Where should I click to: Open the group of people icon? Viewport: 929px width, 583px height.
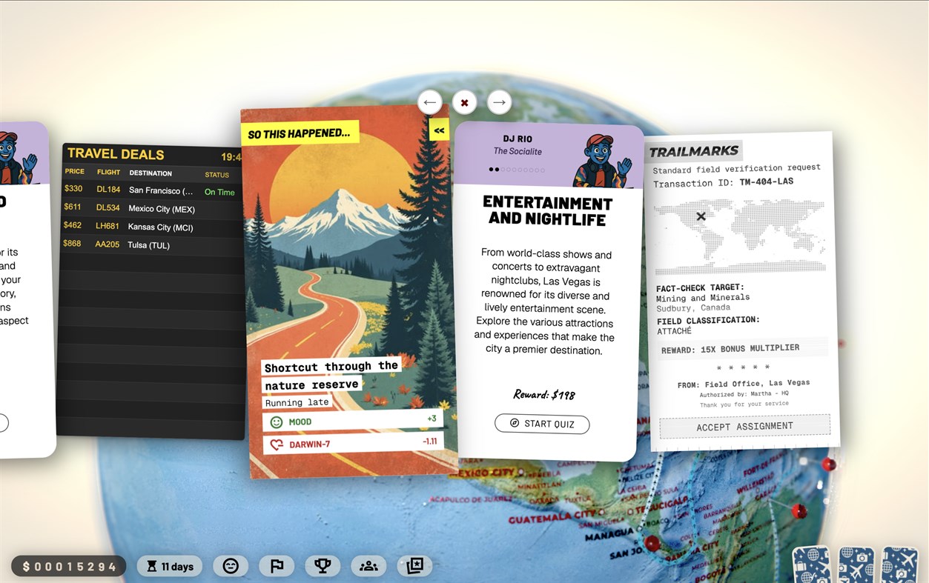click(x=368, y=566)
